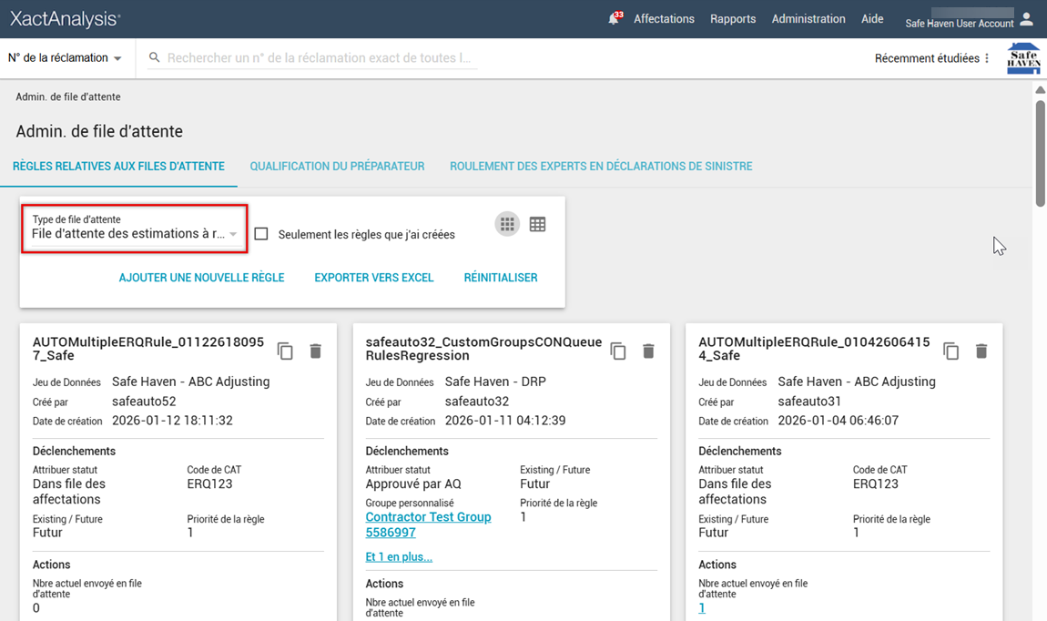1047x621 pixels.
Task: Check Seulement les règles que j'ai créées
Action: coord(262,234)
